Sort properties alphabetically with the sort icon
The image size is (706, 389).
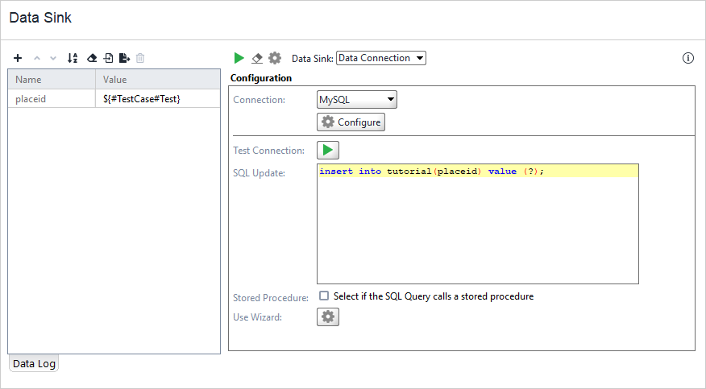coord(73,58)
